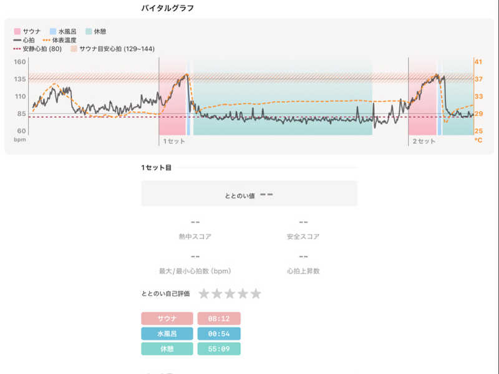
Task: Select the 心拍 line legend marker
Action: coord(17,40)
